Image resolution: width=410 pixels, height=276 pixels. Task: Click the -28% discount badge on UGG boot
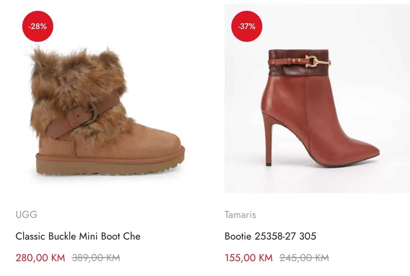pyautogui.click(x=37, y=26)
